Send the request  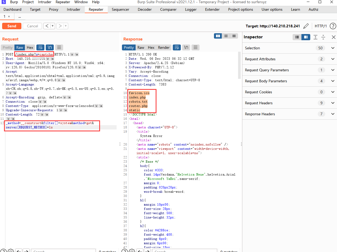click(x=12, y=26)
